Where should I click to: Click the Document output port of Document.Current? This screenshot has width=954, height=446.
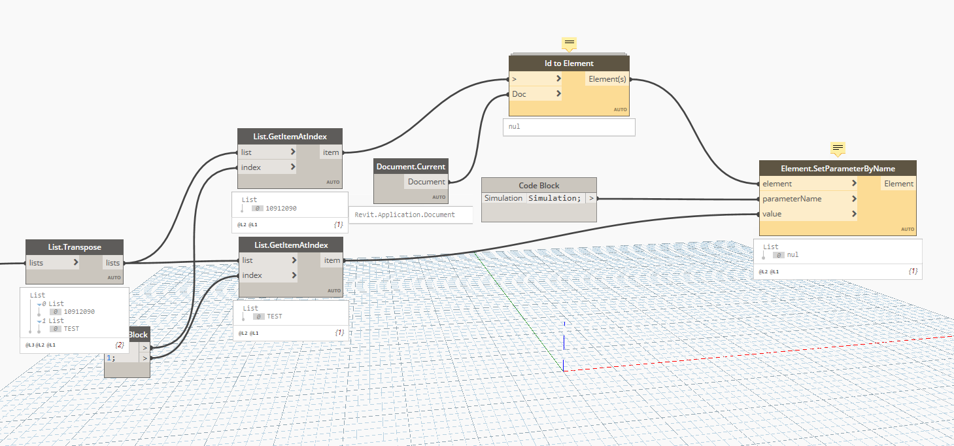coord(426,181)
